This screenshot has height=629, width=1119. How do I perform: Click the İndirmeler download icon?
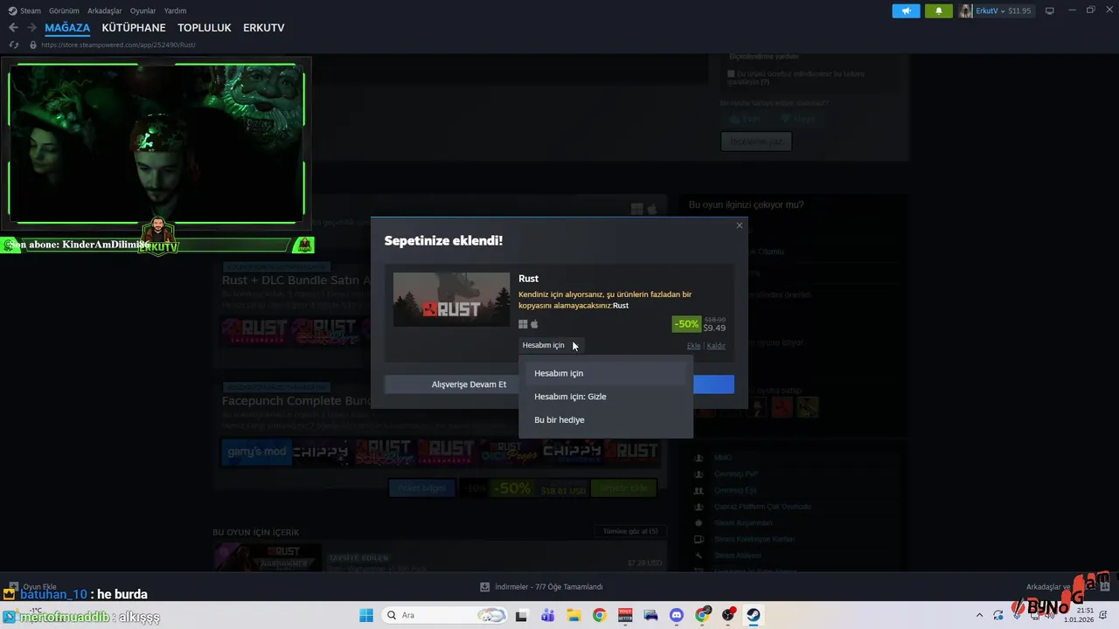click(485, 587)
